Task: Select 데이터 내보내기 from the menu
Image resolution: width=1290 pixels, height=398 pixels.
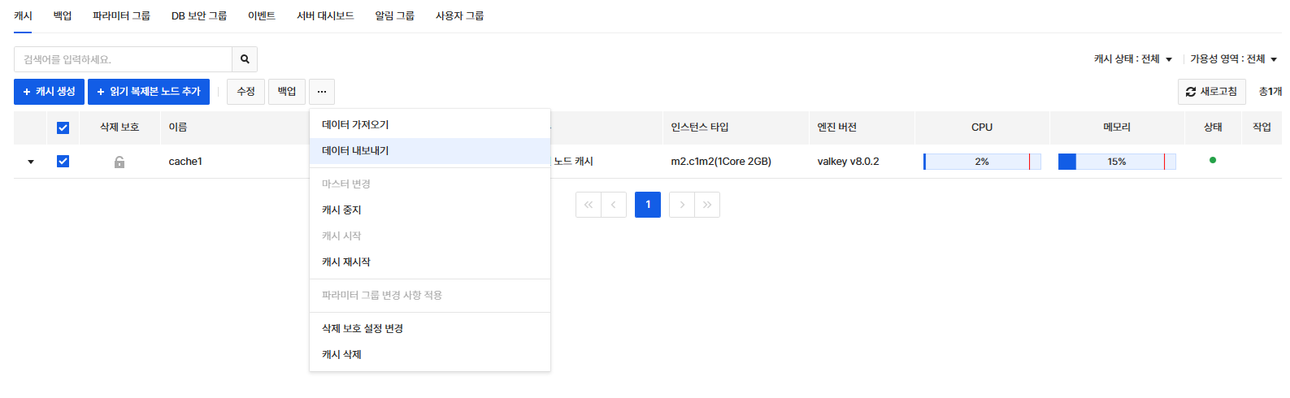Action: click(355, 151)
